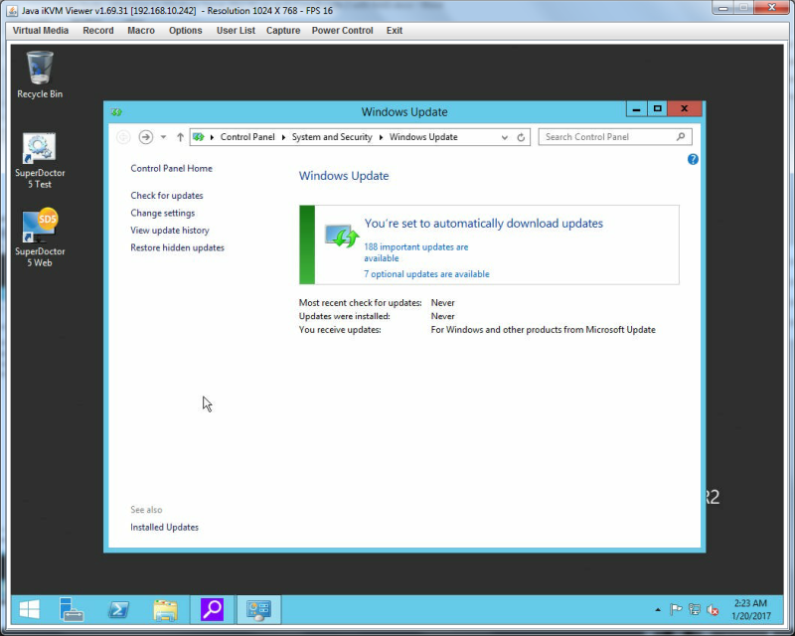This screenshot has height=636, width=795.
Task: Open the Macro menu
Action: click(x=141, y=31)
